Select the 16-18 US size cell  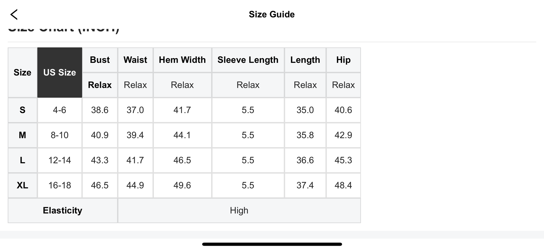point(60,185)
